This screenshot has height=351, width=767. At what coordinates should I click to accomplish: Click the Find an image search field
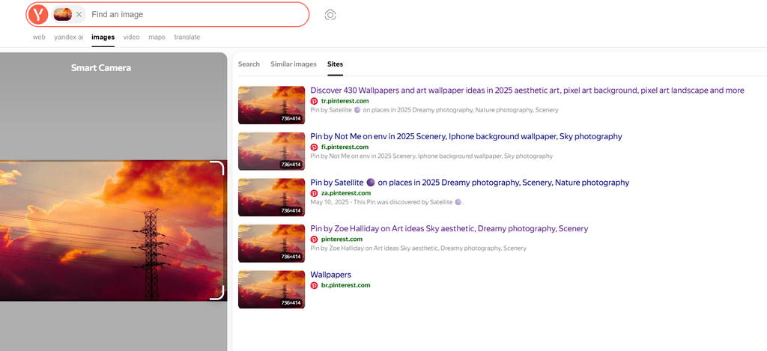(195, 14)
